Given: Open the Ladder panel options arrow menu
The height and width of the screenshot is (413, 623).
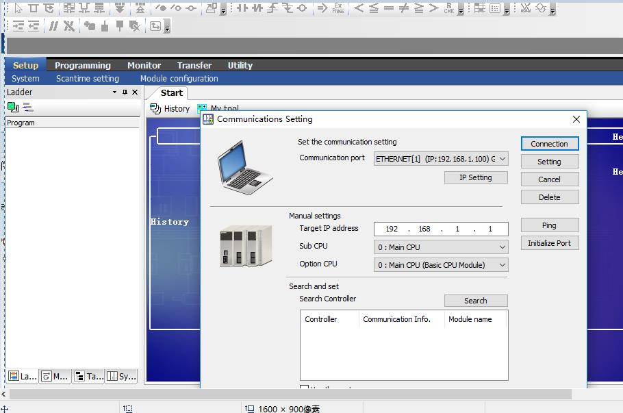Looking at the screenshot, I should click(114, 92).
